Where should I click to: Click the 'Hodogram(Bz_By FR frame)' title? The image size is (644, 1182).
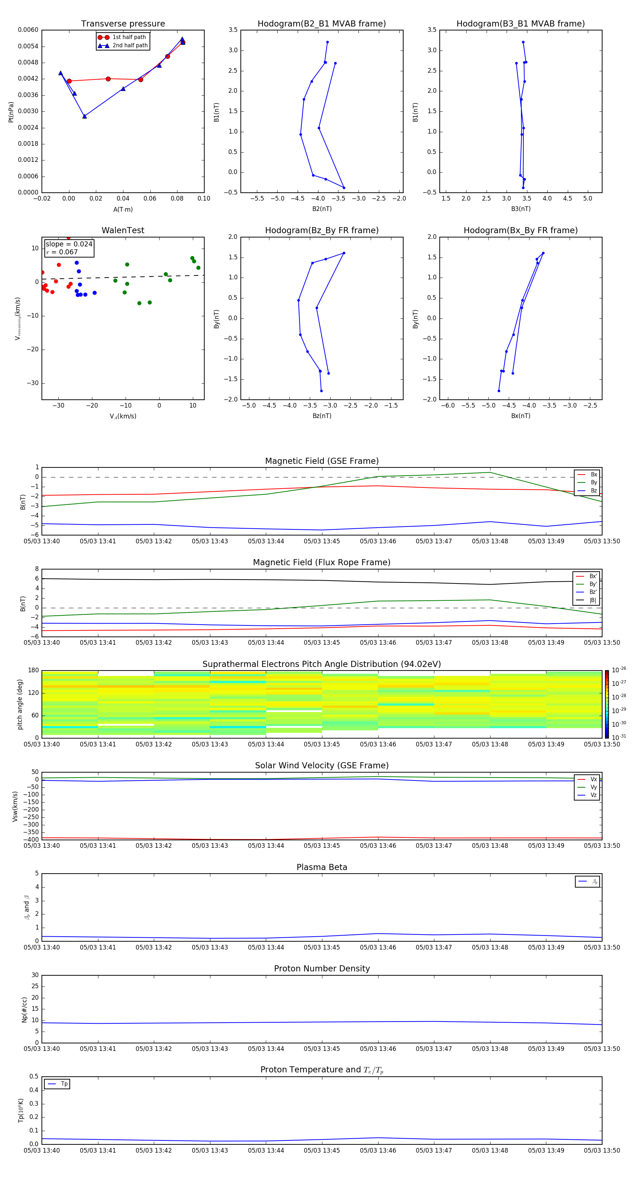tap(322, 230)
